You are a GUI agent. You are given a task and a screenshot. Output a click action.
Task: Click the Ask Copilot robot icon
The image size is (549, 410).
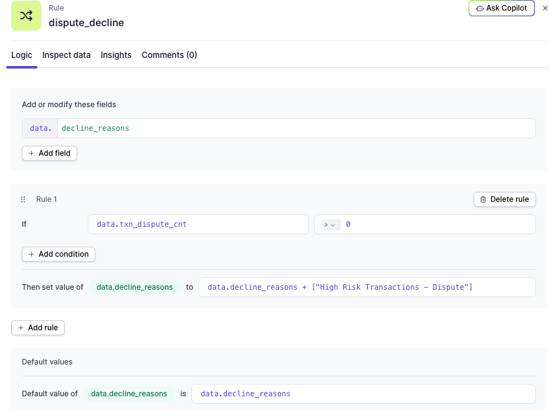pos(480,8)
